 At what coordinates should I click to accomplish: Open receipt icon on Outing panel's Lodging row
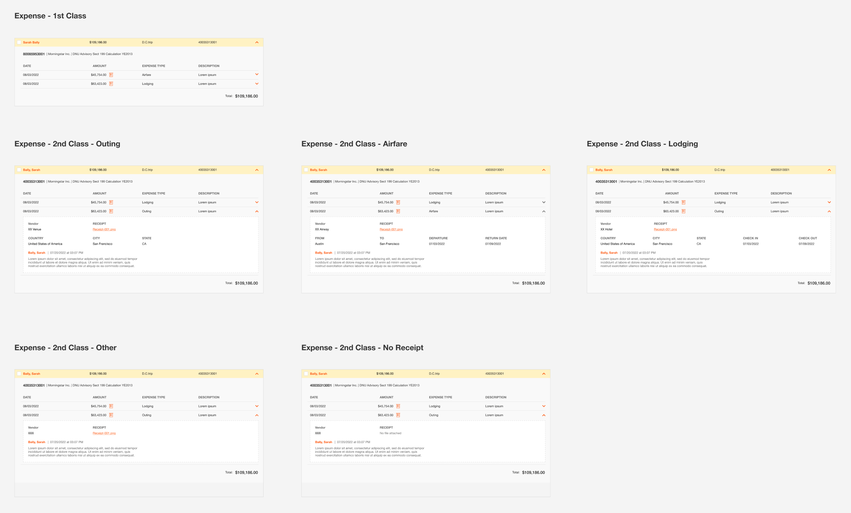pos(111,202)
